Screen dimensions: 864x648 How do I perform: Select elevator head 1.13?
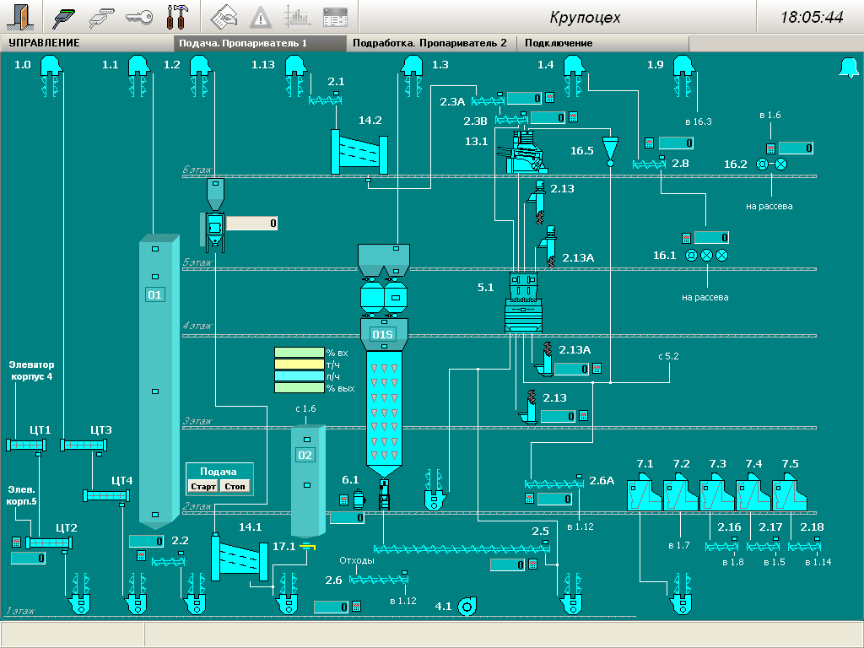point(295,66)
